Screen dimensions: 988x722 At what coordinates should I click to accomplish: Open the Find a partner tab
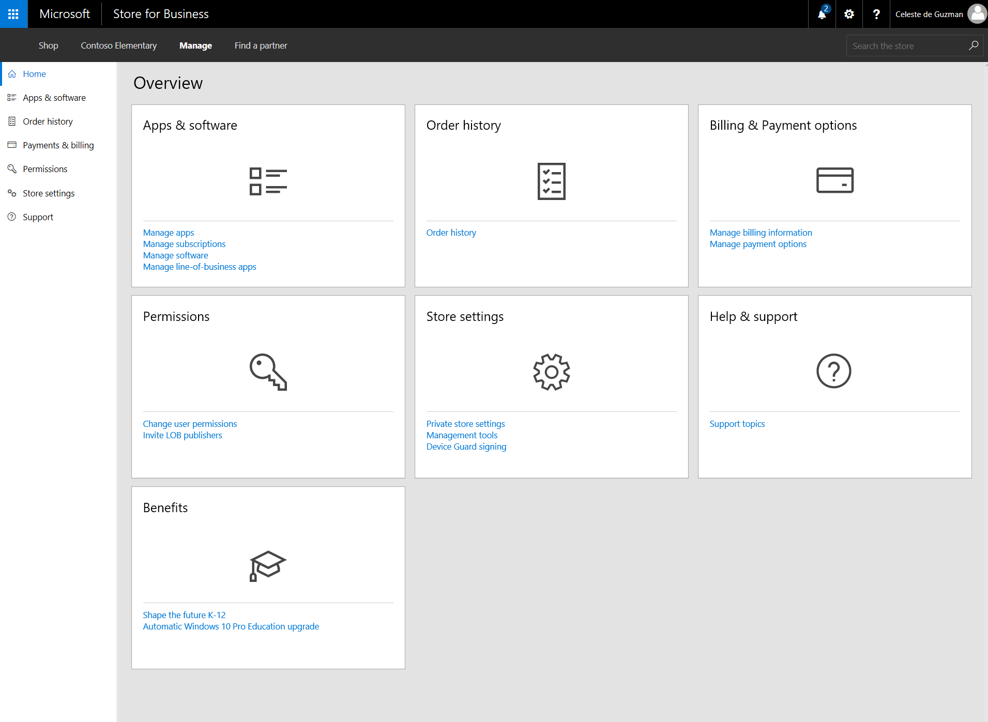[261, 45]
